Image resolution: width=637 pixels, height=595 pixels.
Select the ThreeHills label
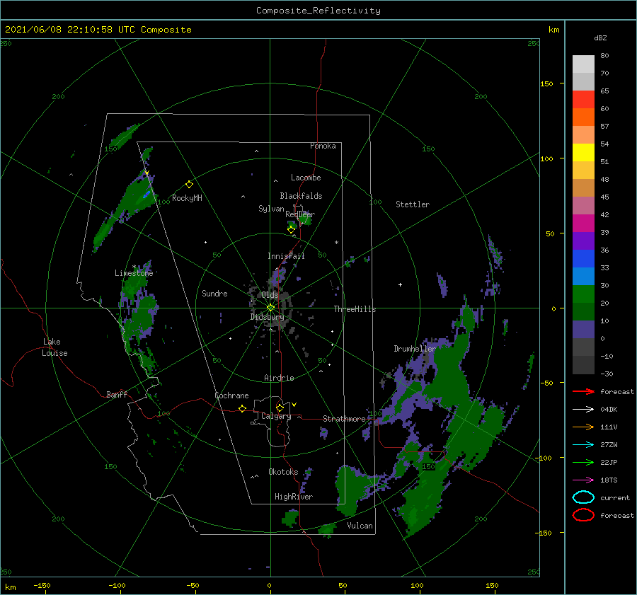355,309
